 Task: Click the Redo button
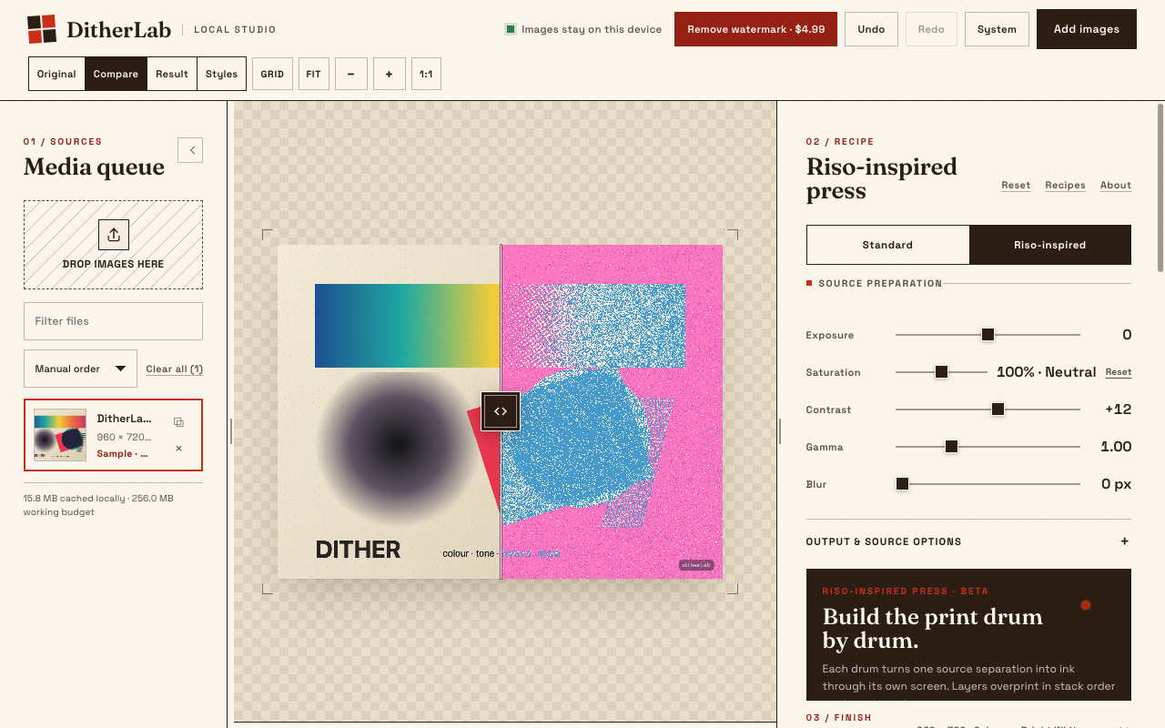931,29
